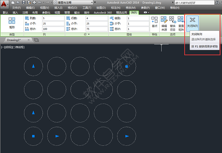
Task: Switch to the 注释 ribbon tab
Action: point(25,13)
